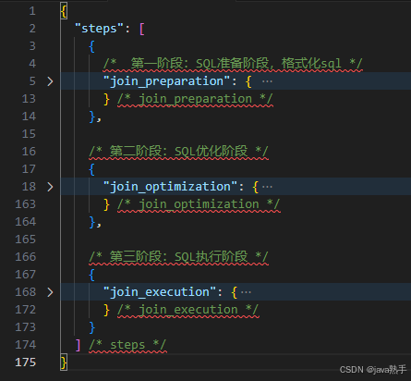Click the "steps" key on line 2
The width and height of the screenshot is (411, 381).
[x=99, y=29]
